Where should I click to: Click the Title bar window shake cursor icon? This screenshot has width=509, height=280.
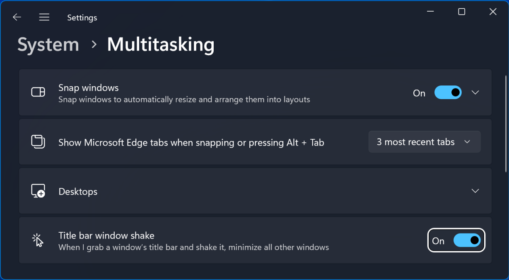click(x=38, y=240)
